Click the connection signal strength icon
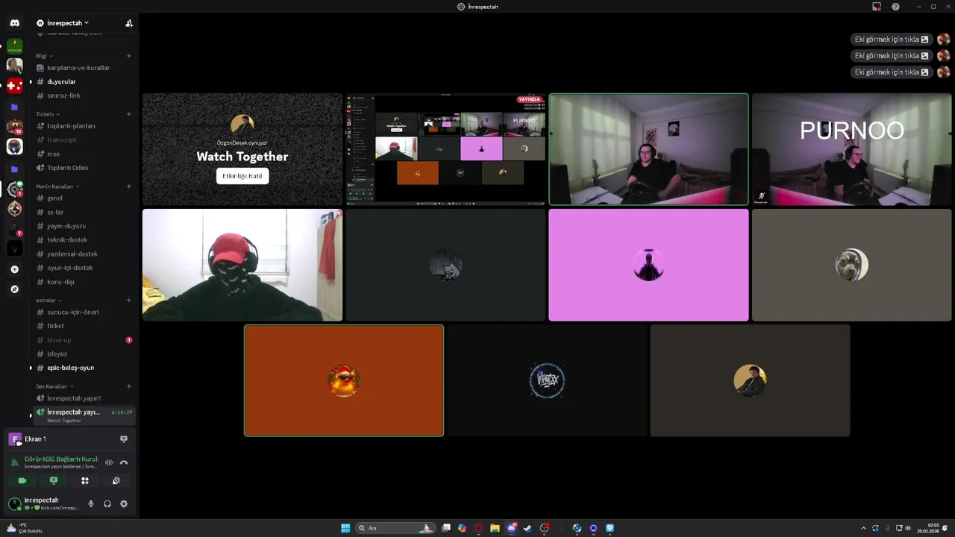This screenshot has width=955, height=537. pyautogui.click(x=14, y=462)
